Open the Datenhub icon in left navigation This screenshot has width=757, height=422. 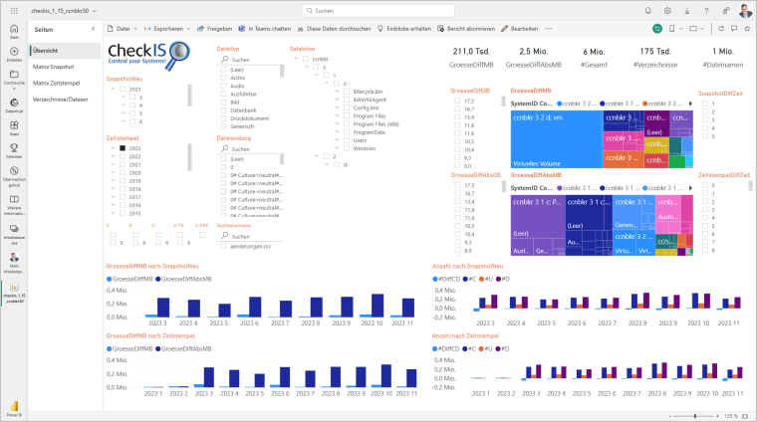pos(14,105)
